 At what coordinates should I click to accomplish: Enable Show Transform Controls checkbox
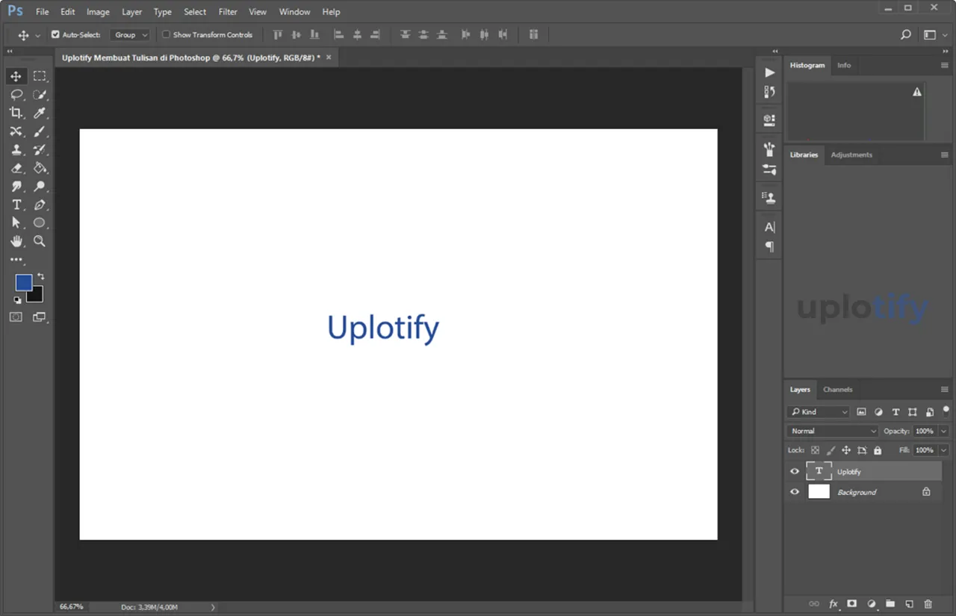pyautogui.click(x=167, y=34)
